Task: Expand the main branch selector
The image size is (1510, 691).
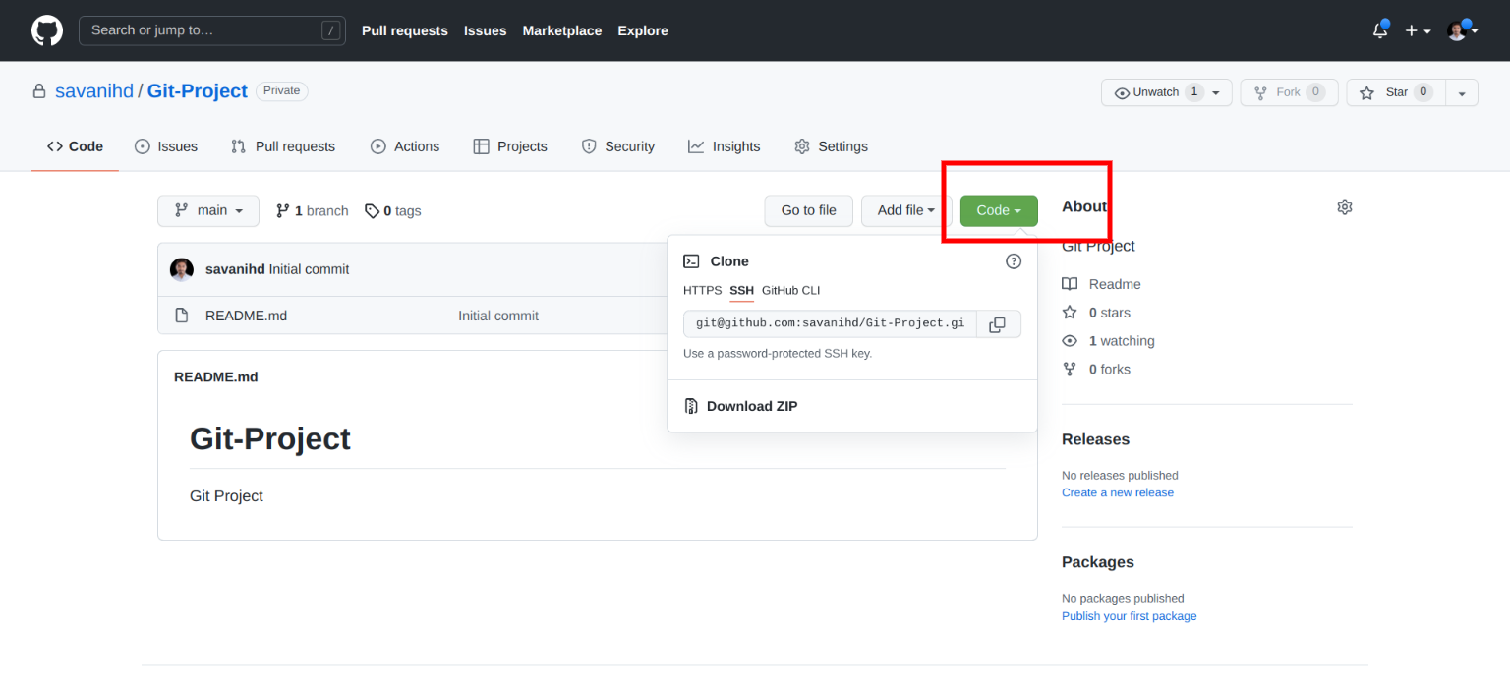Action: [x=207, y=210]
